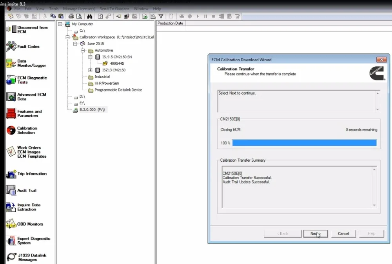Viewport: 392px width, 264px height.
Task: Close the ECM Calibration Download Wizard
Action: click(x=381, y=60)
